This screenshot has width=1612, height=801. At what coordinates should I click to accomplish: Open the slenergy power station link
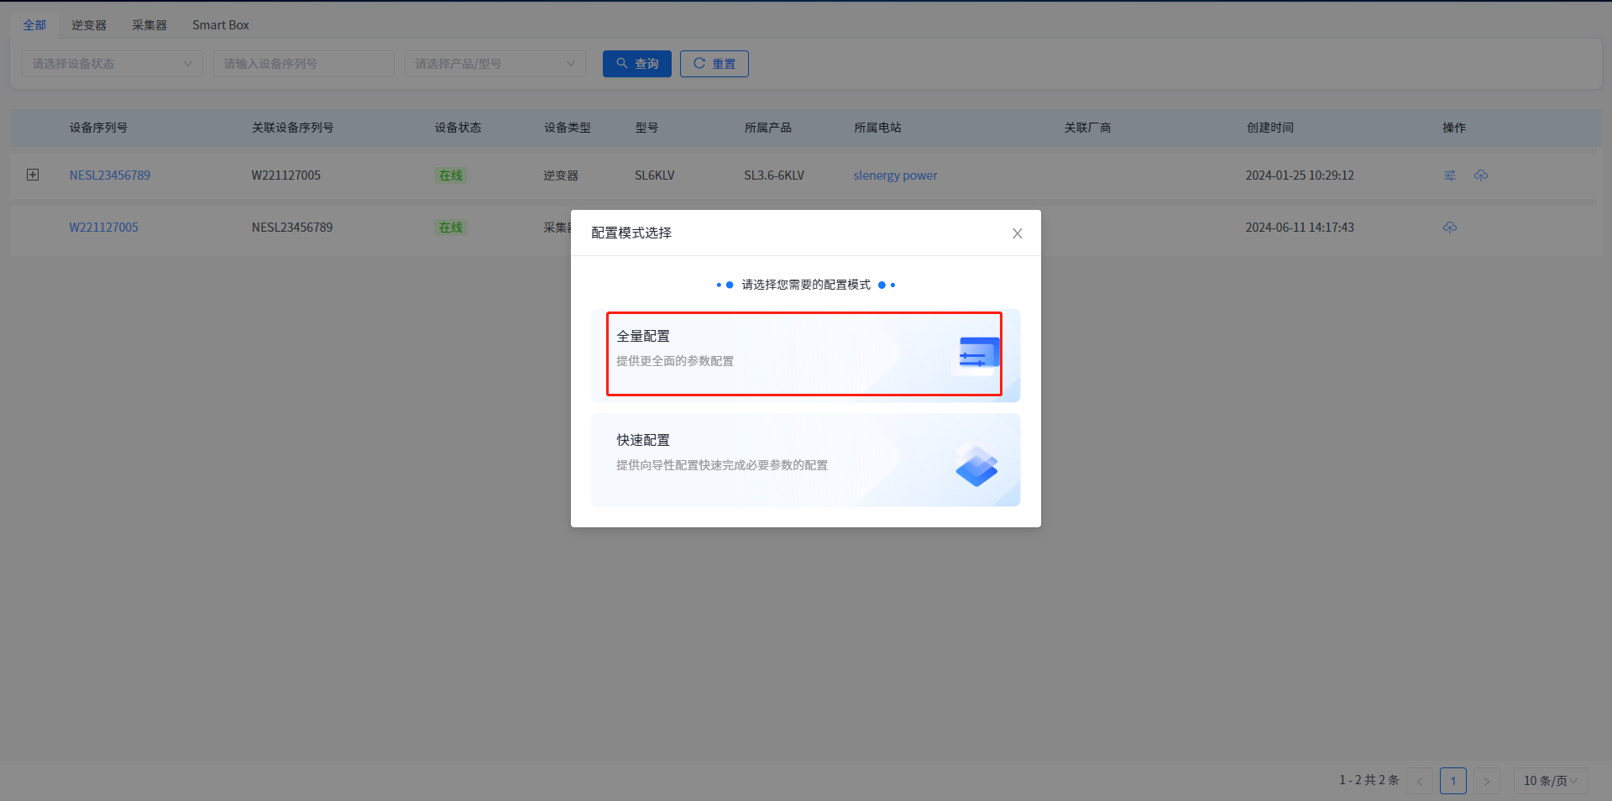click(895, 175)
